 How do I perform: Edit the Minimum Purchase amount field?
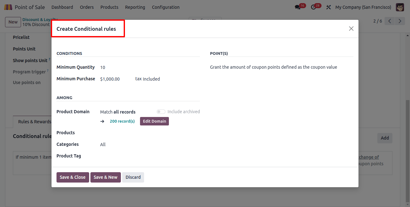(x=115, y=79)
